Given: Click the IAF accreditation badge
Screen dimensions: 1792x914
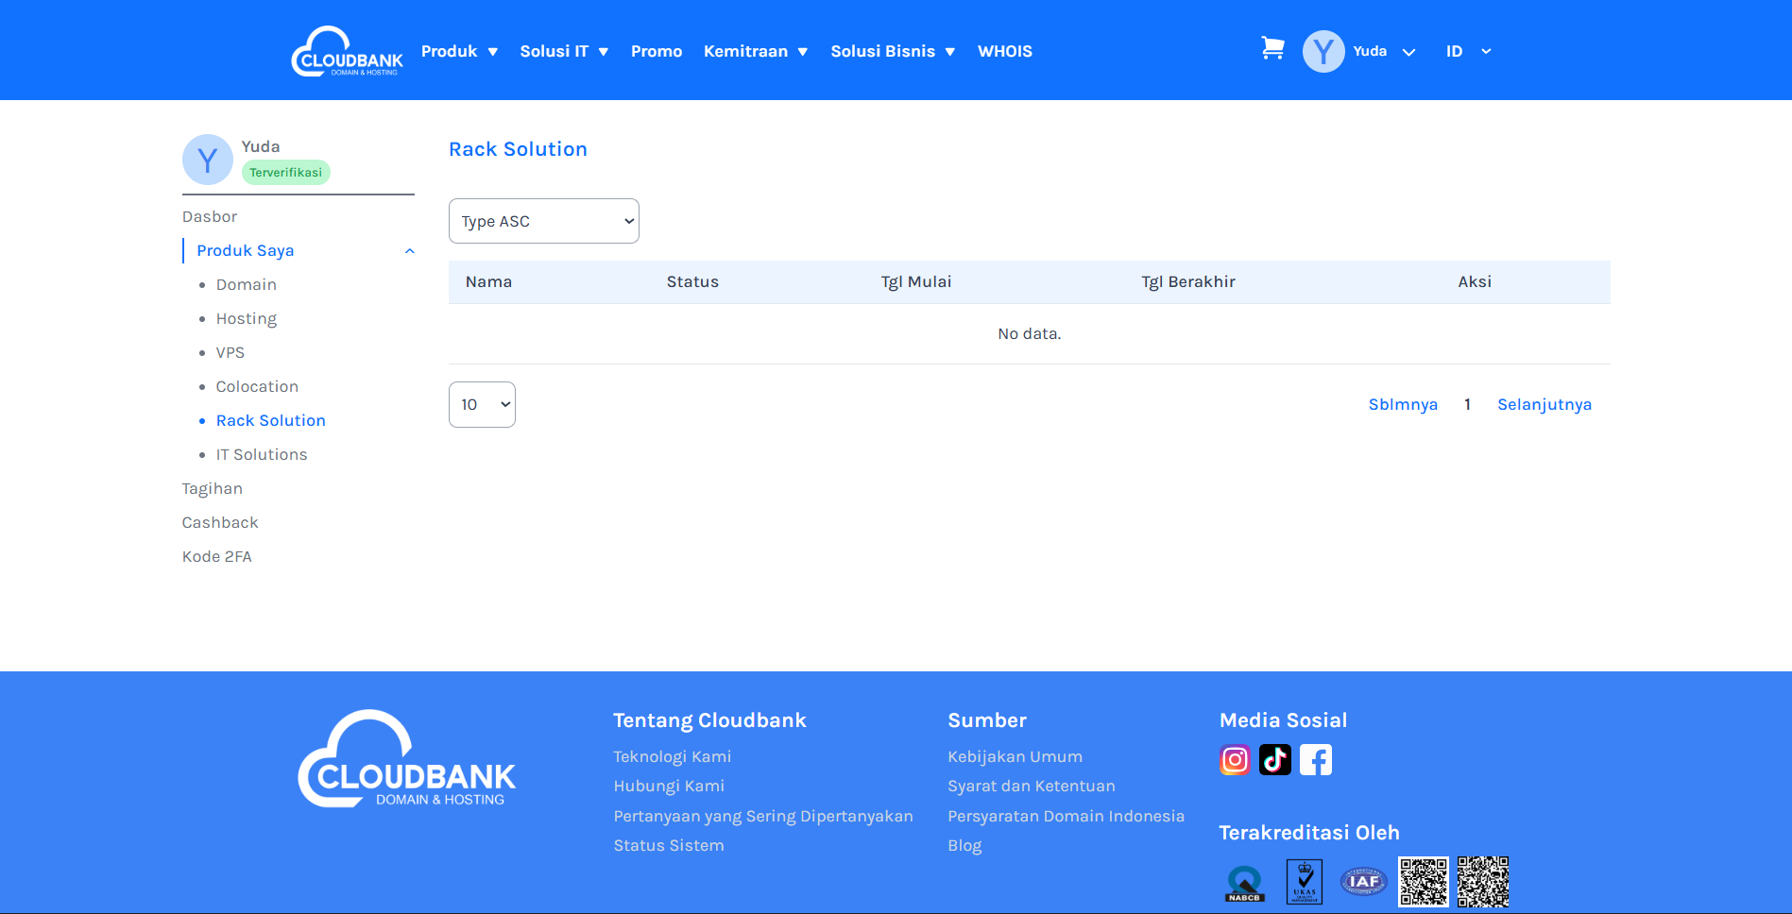Looking at the screenshot, I should [x=1363, y=882].
